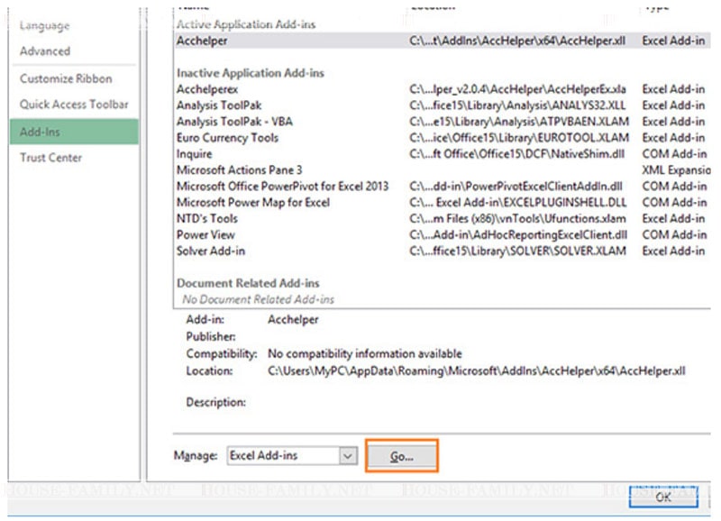
Task: Click the ANALYS32.XLL location path
Action: pos(517,105)
